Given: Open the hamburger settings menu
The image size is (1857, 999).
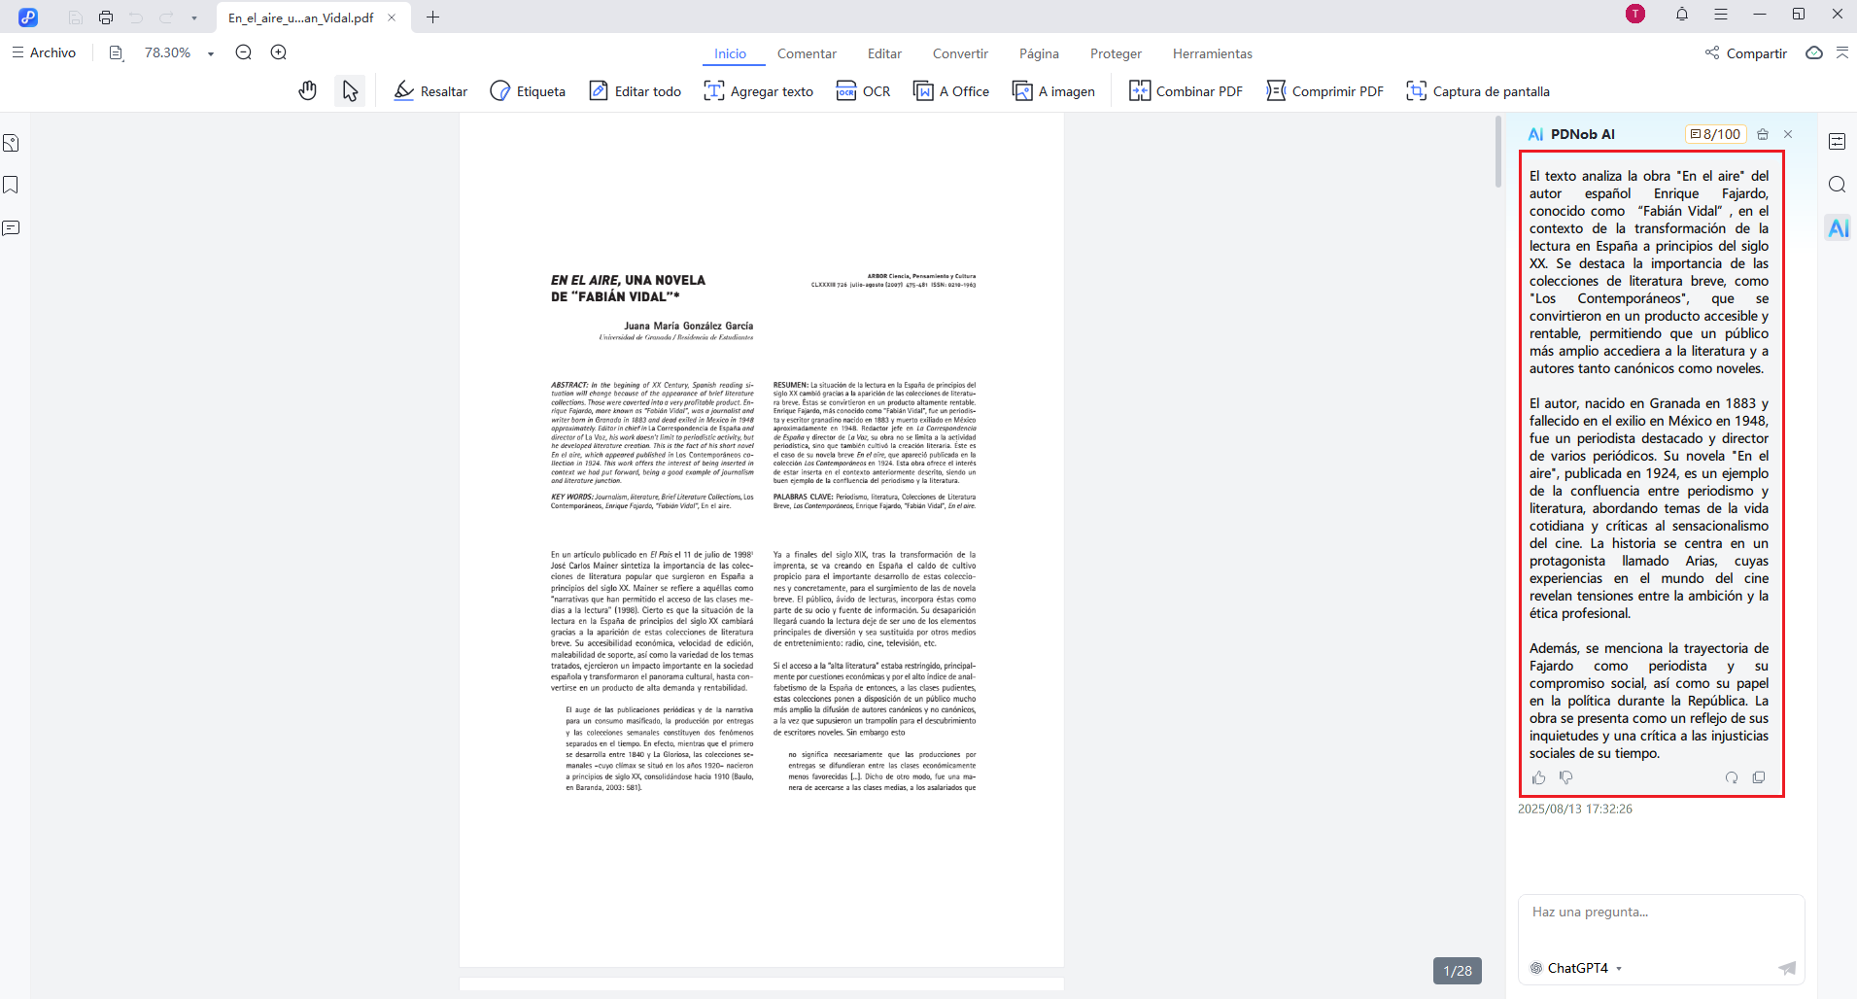Looking at the screenshot, I should click(x=1721, y=15).
